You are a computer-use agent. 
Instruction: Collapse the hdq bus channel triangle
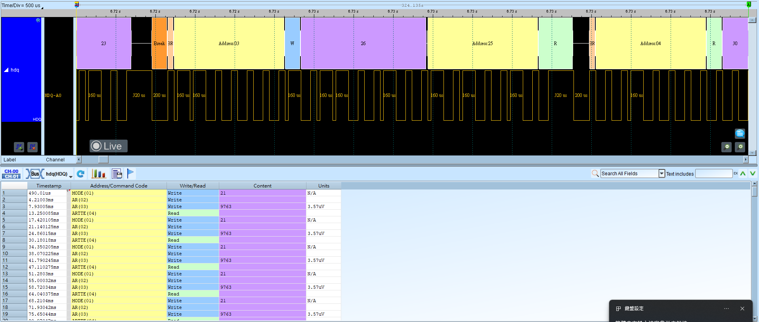pyautogui.click(x=6, y=70)
